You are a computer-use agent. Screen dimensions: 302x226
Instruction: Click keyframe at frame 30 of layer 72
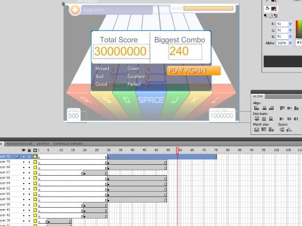pos(109,157)
